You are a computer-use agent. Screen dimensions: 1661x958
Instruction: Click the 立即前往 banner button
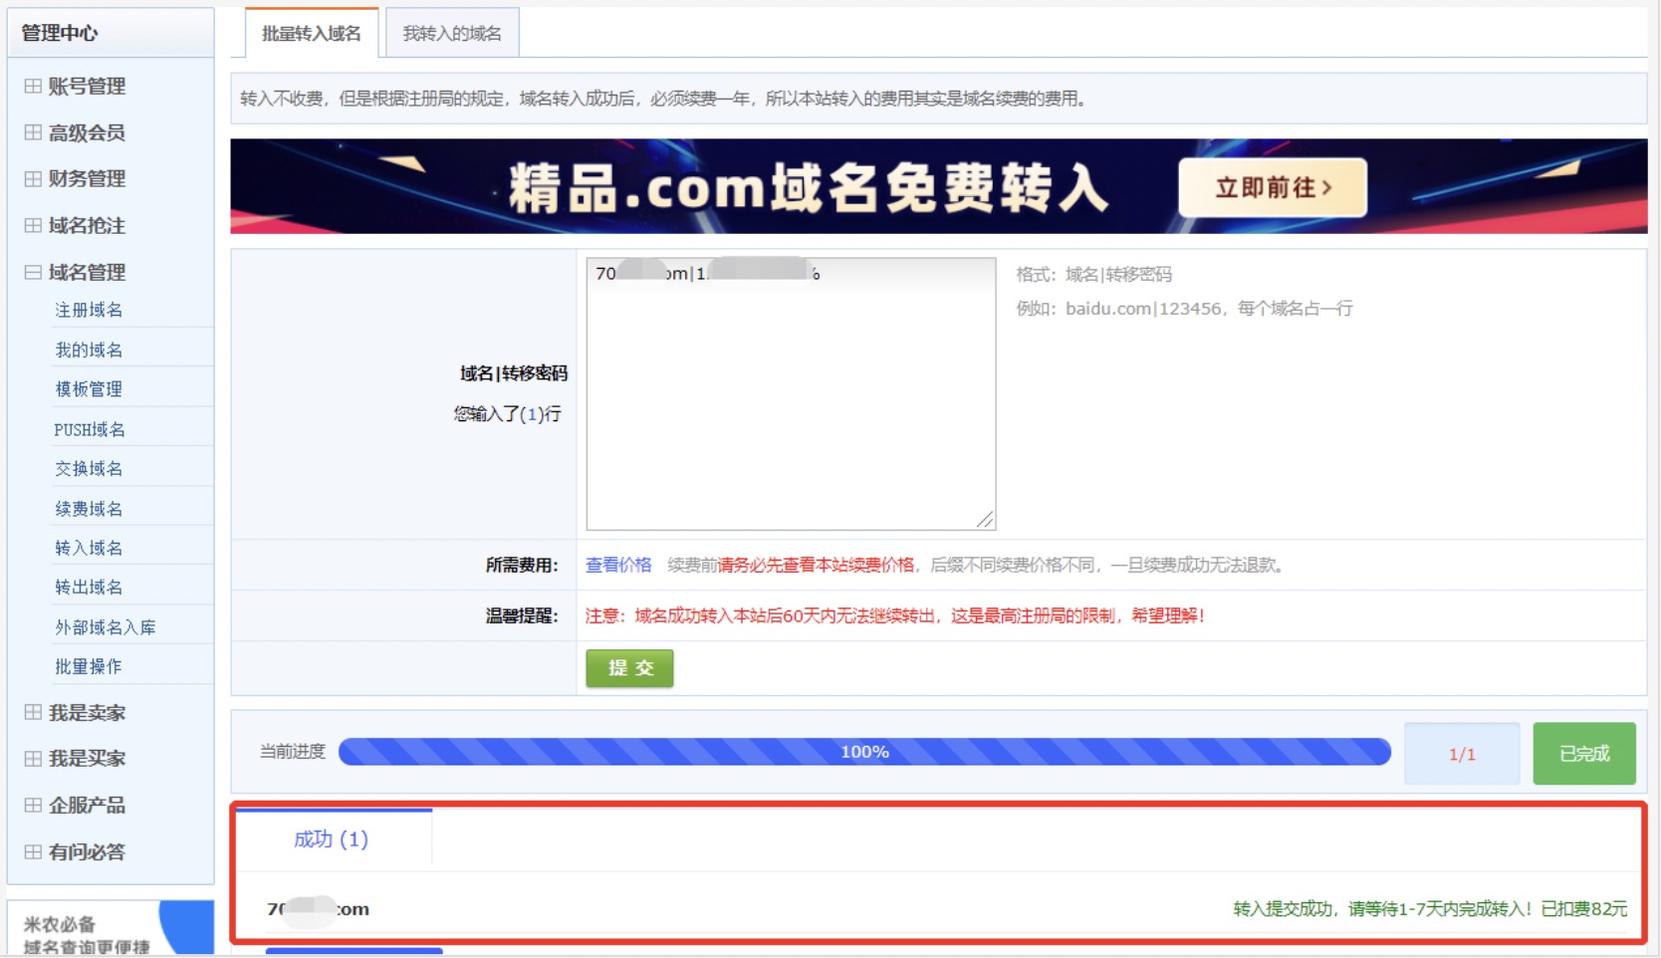[x=1273, y=187]
